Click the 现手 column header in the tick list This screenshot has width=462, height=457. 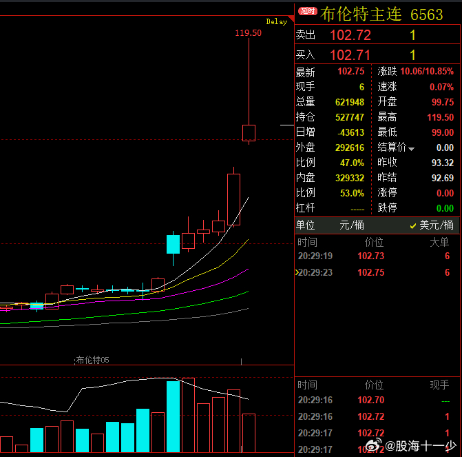pyautogui.click(x=439, y=385)
